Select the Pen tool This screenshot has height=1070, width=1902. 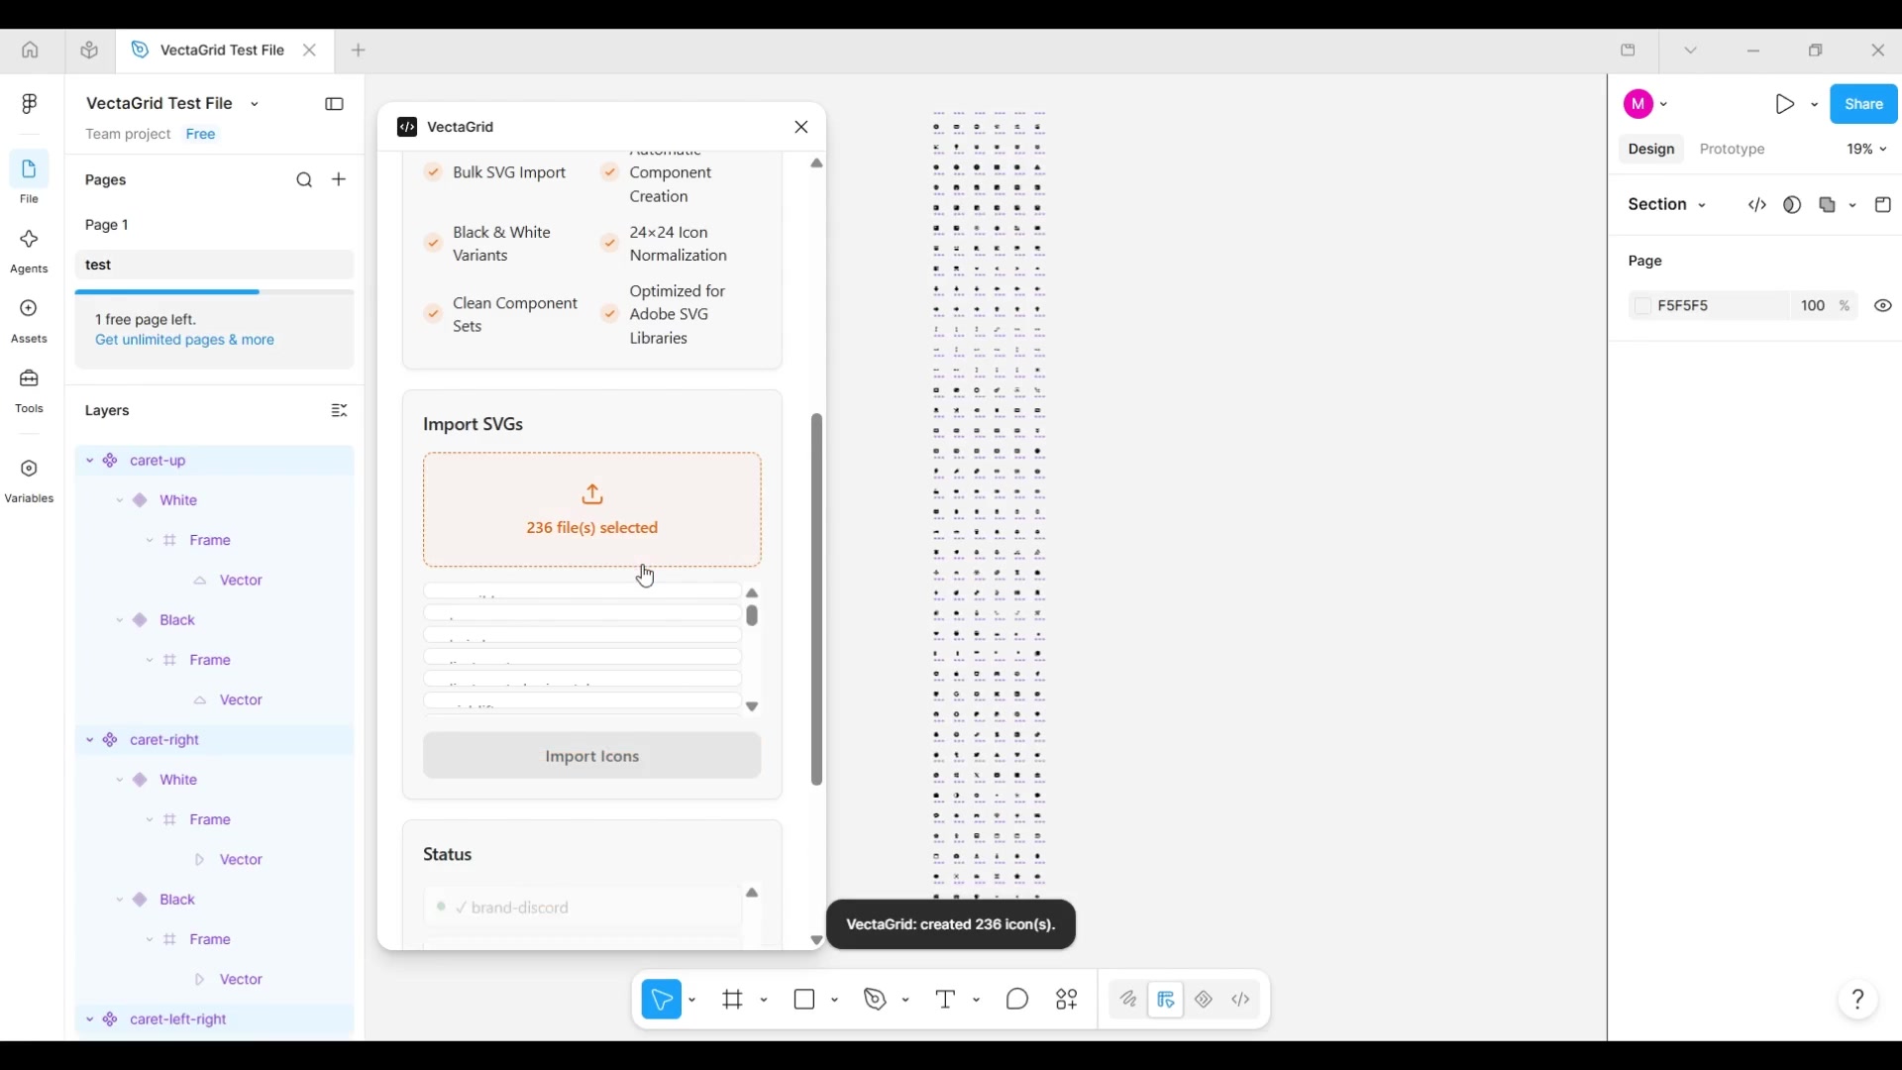876,1000
